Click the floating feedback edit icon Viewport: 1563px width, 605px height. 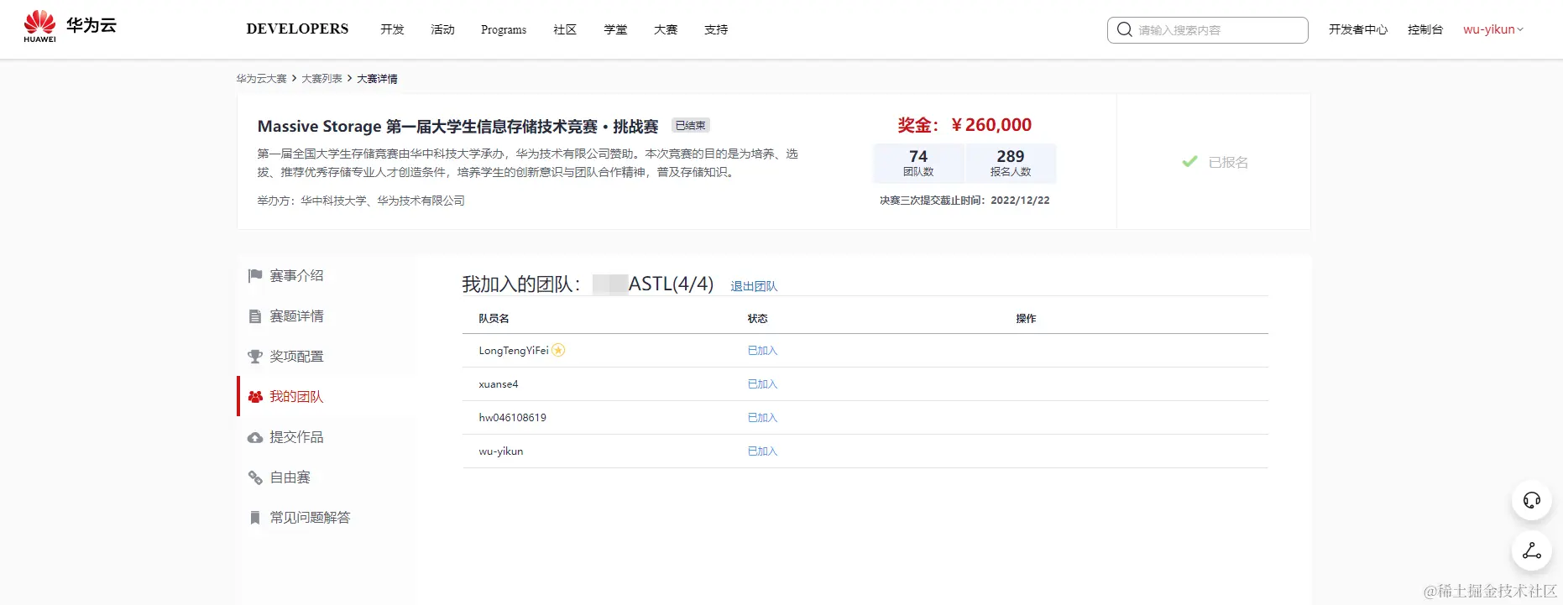coord(1532,551)
